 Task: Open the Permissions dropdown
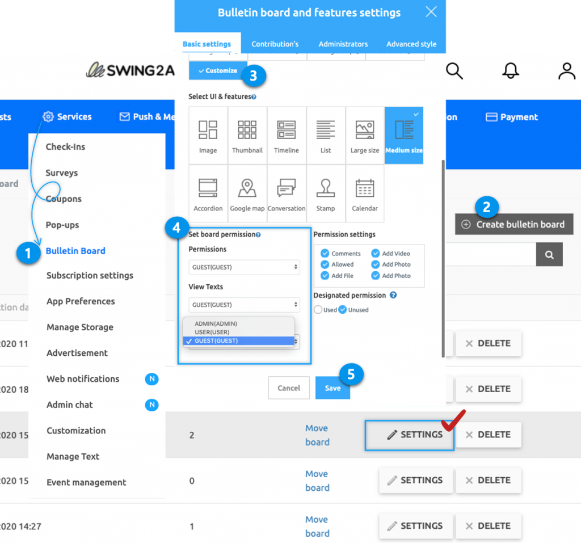[244, 267]
